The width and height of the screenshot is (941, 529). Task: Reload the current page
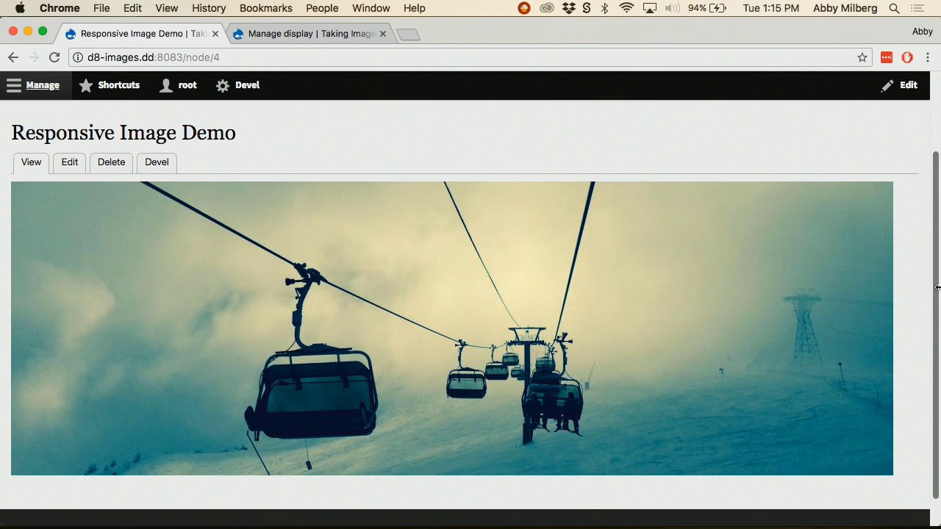54,57
